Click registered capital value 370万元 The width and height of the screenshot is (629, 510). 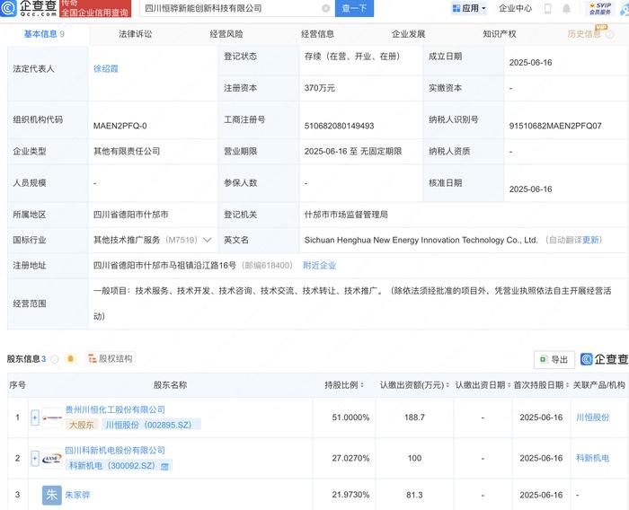click(x=319, y=88)
